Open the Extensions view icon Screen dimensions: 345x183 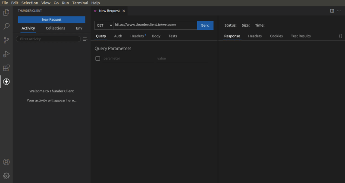[6, 68]
